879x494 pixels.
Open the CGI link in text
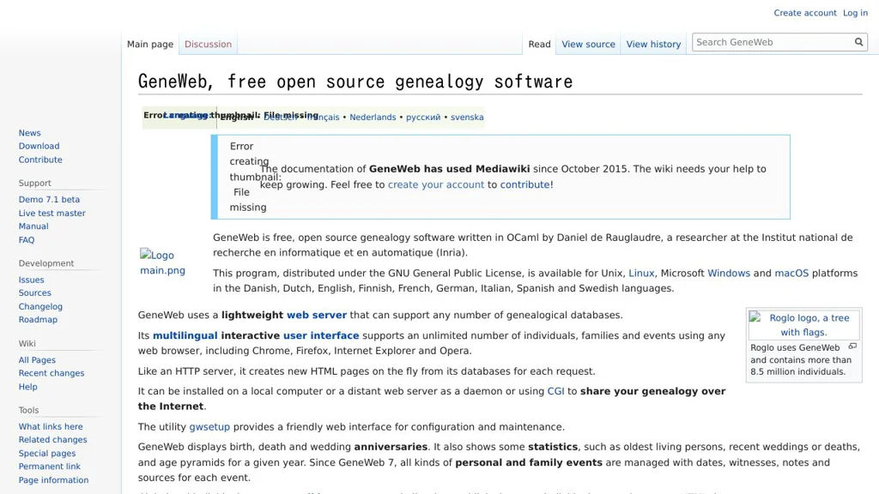pos(556,391)
